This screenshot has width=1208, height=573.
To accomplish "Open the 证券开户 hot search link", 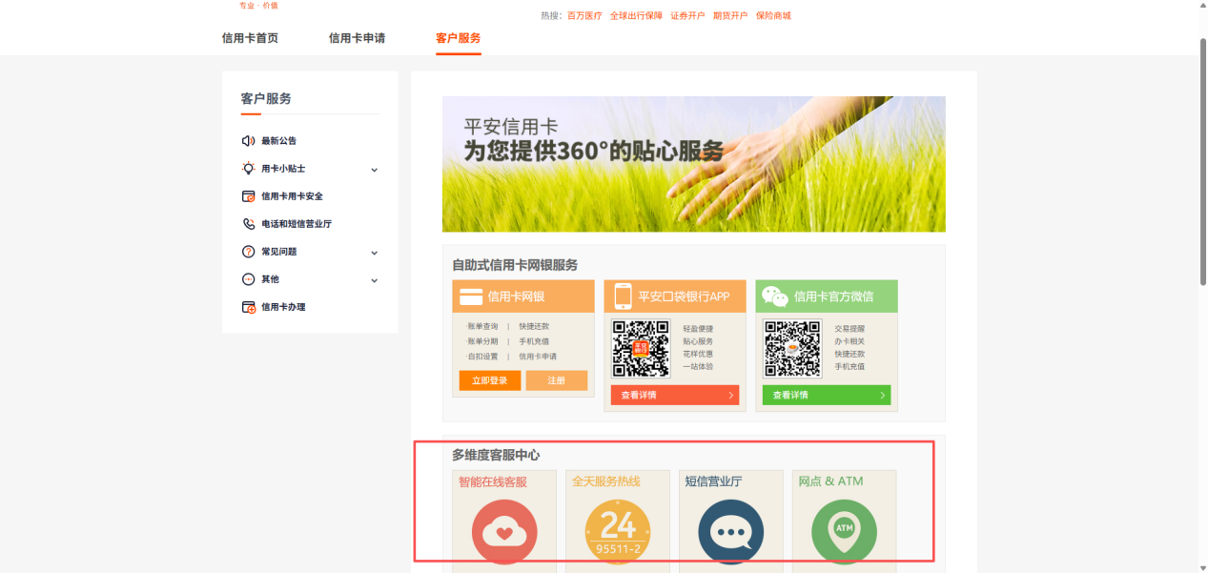I will [687, 16].
